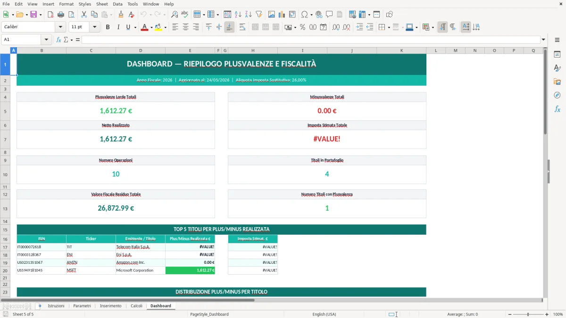Open the sidebar Gallery icon
The height and width of the screenshot is (318, 566).
(557, 82)
